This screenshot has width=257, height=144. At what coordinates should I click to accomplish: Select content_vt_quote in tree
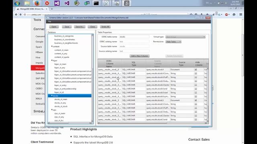(x=62, y=57)
